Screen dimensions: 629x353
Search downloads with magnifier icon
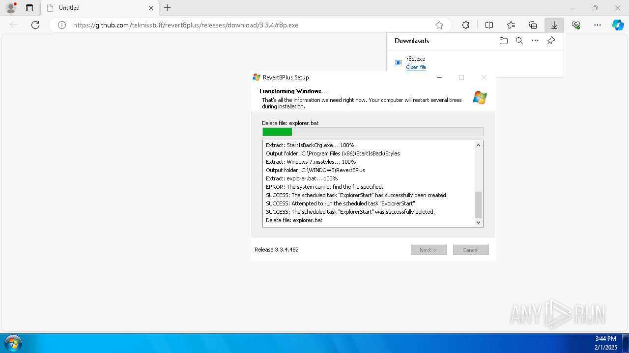(519, 41)
